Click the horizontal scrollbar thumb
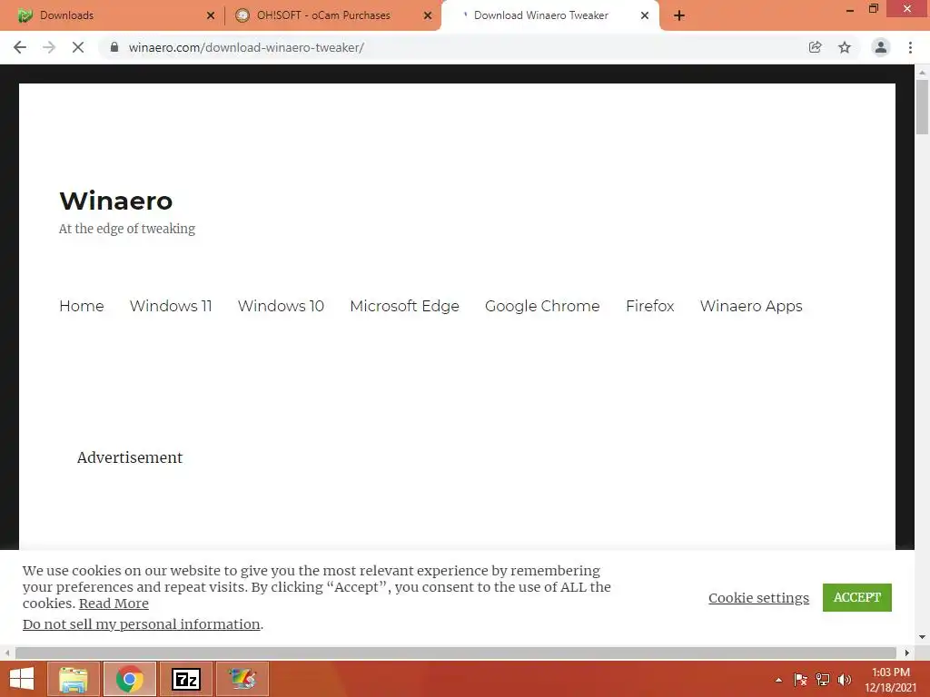This screenshot has width=930, height=697. pos(456,653)
